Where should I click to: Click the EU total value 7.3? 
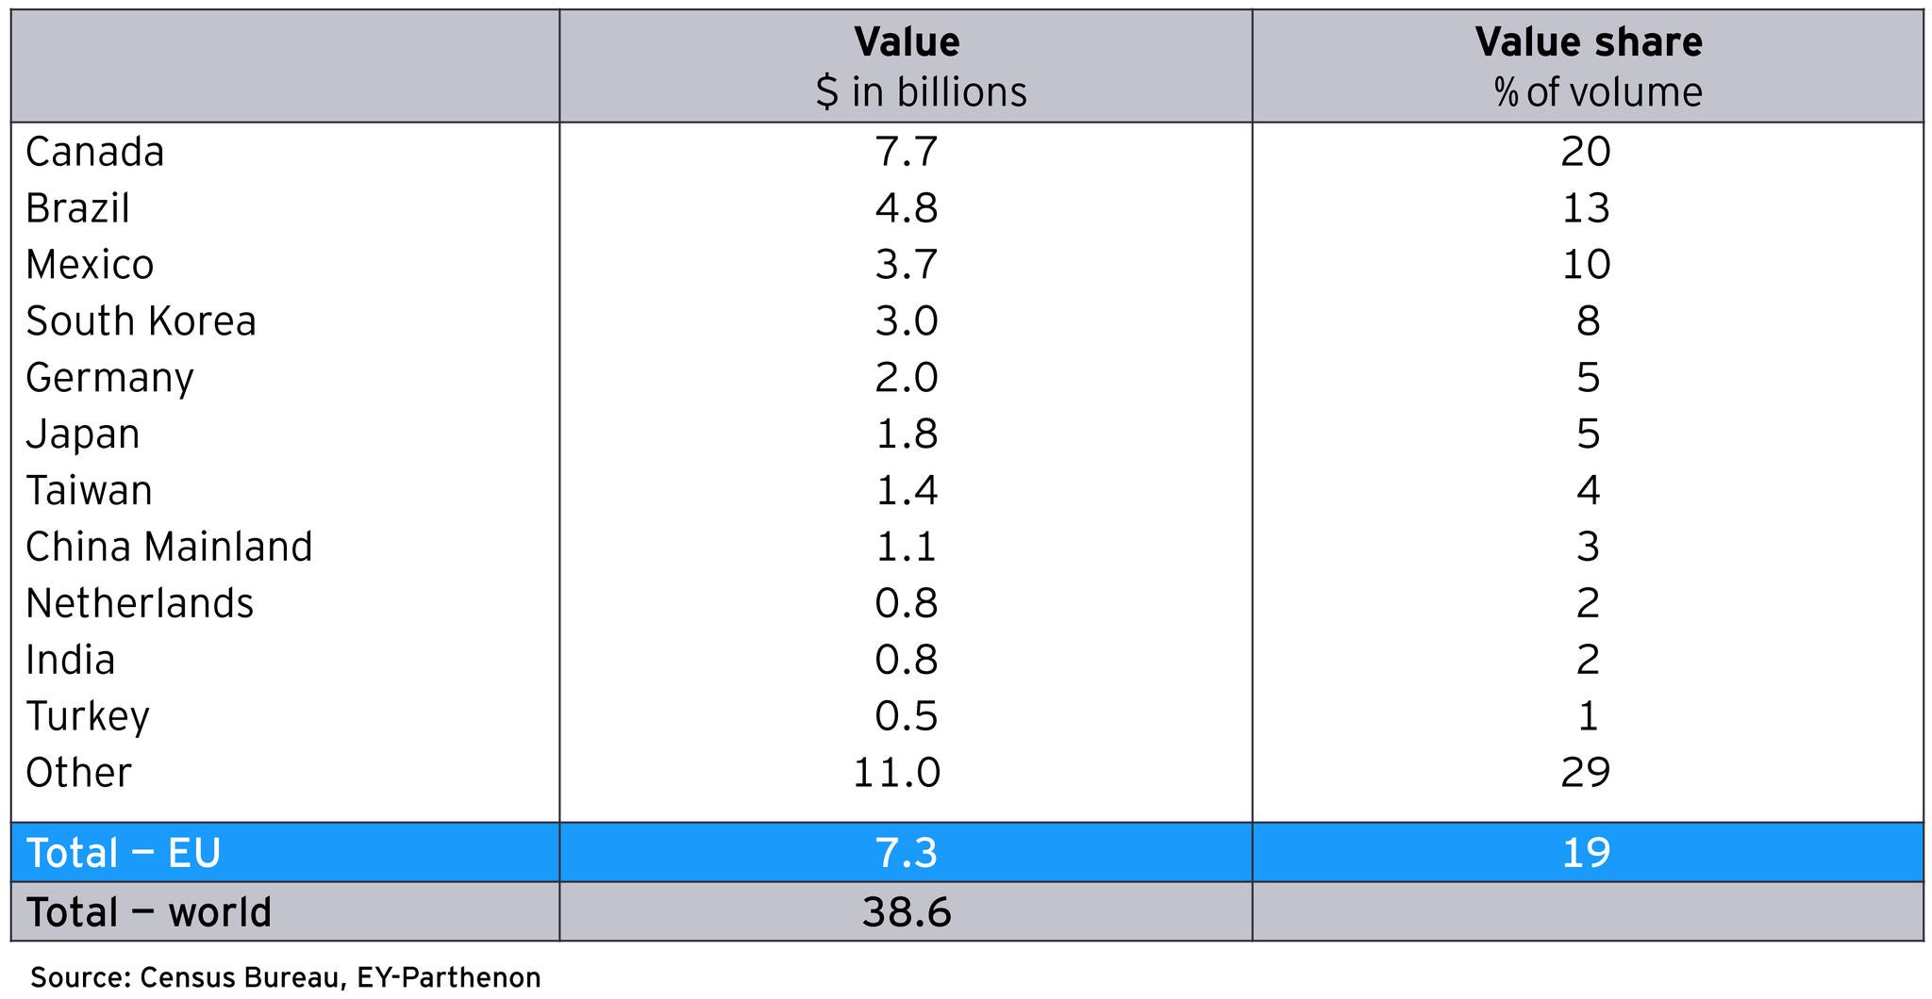click(907, 853)
